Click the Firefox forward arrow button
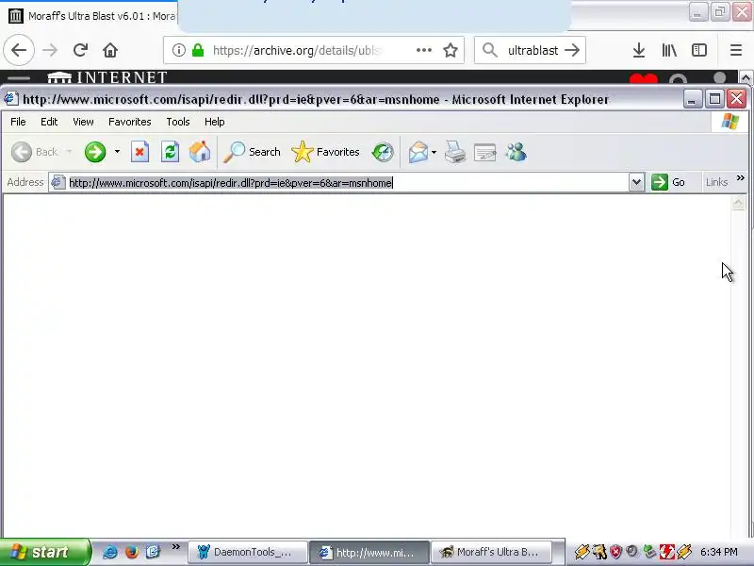The image size is (754, 566). (x=50, y=50)
